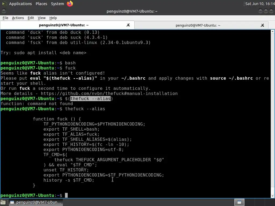Click the window menu icon in titlebar
The height and width of the screenshot is (206, 275).
coord(4,11)
